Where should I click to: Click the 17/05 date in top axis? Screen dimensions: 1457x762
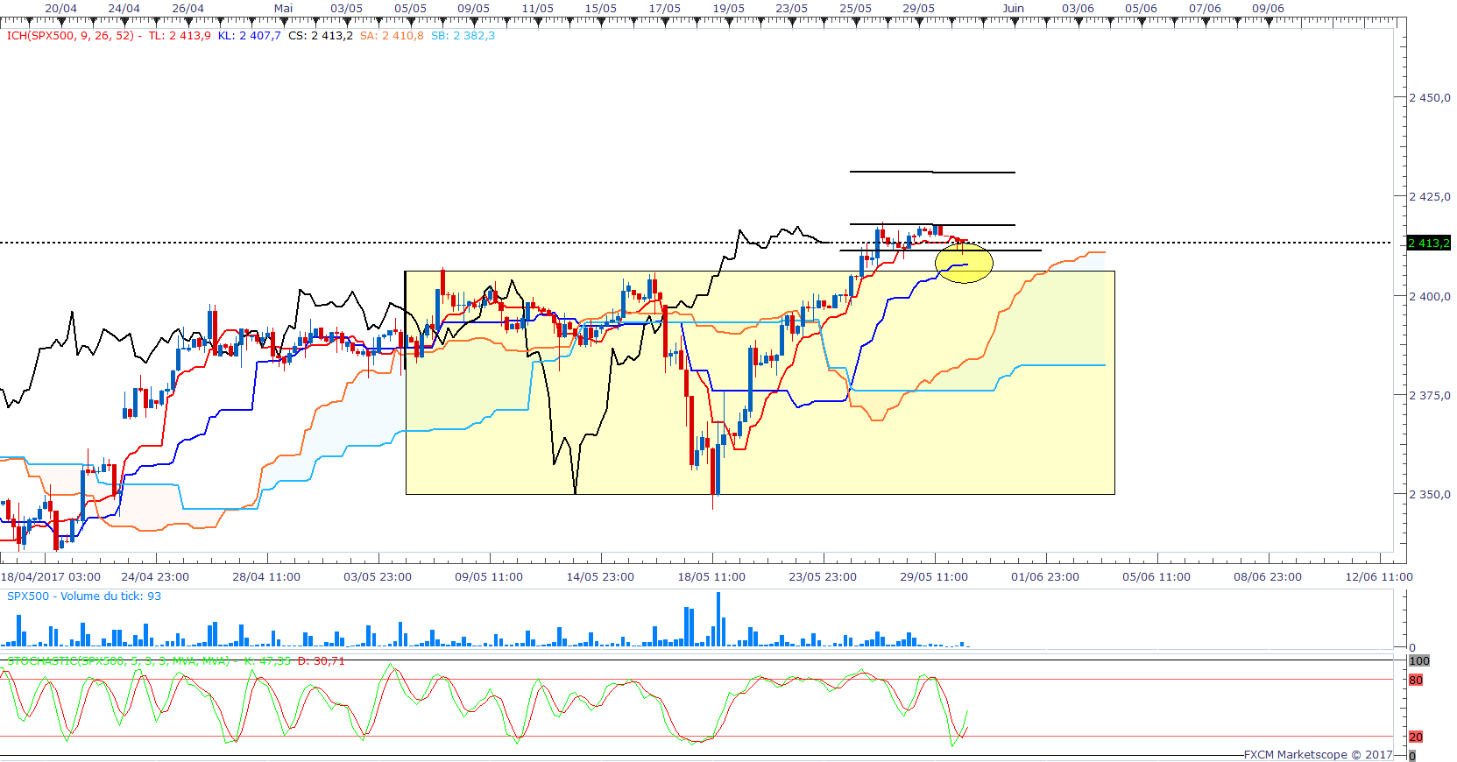(x=664, y=9)
